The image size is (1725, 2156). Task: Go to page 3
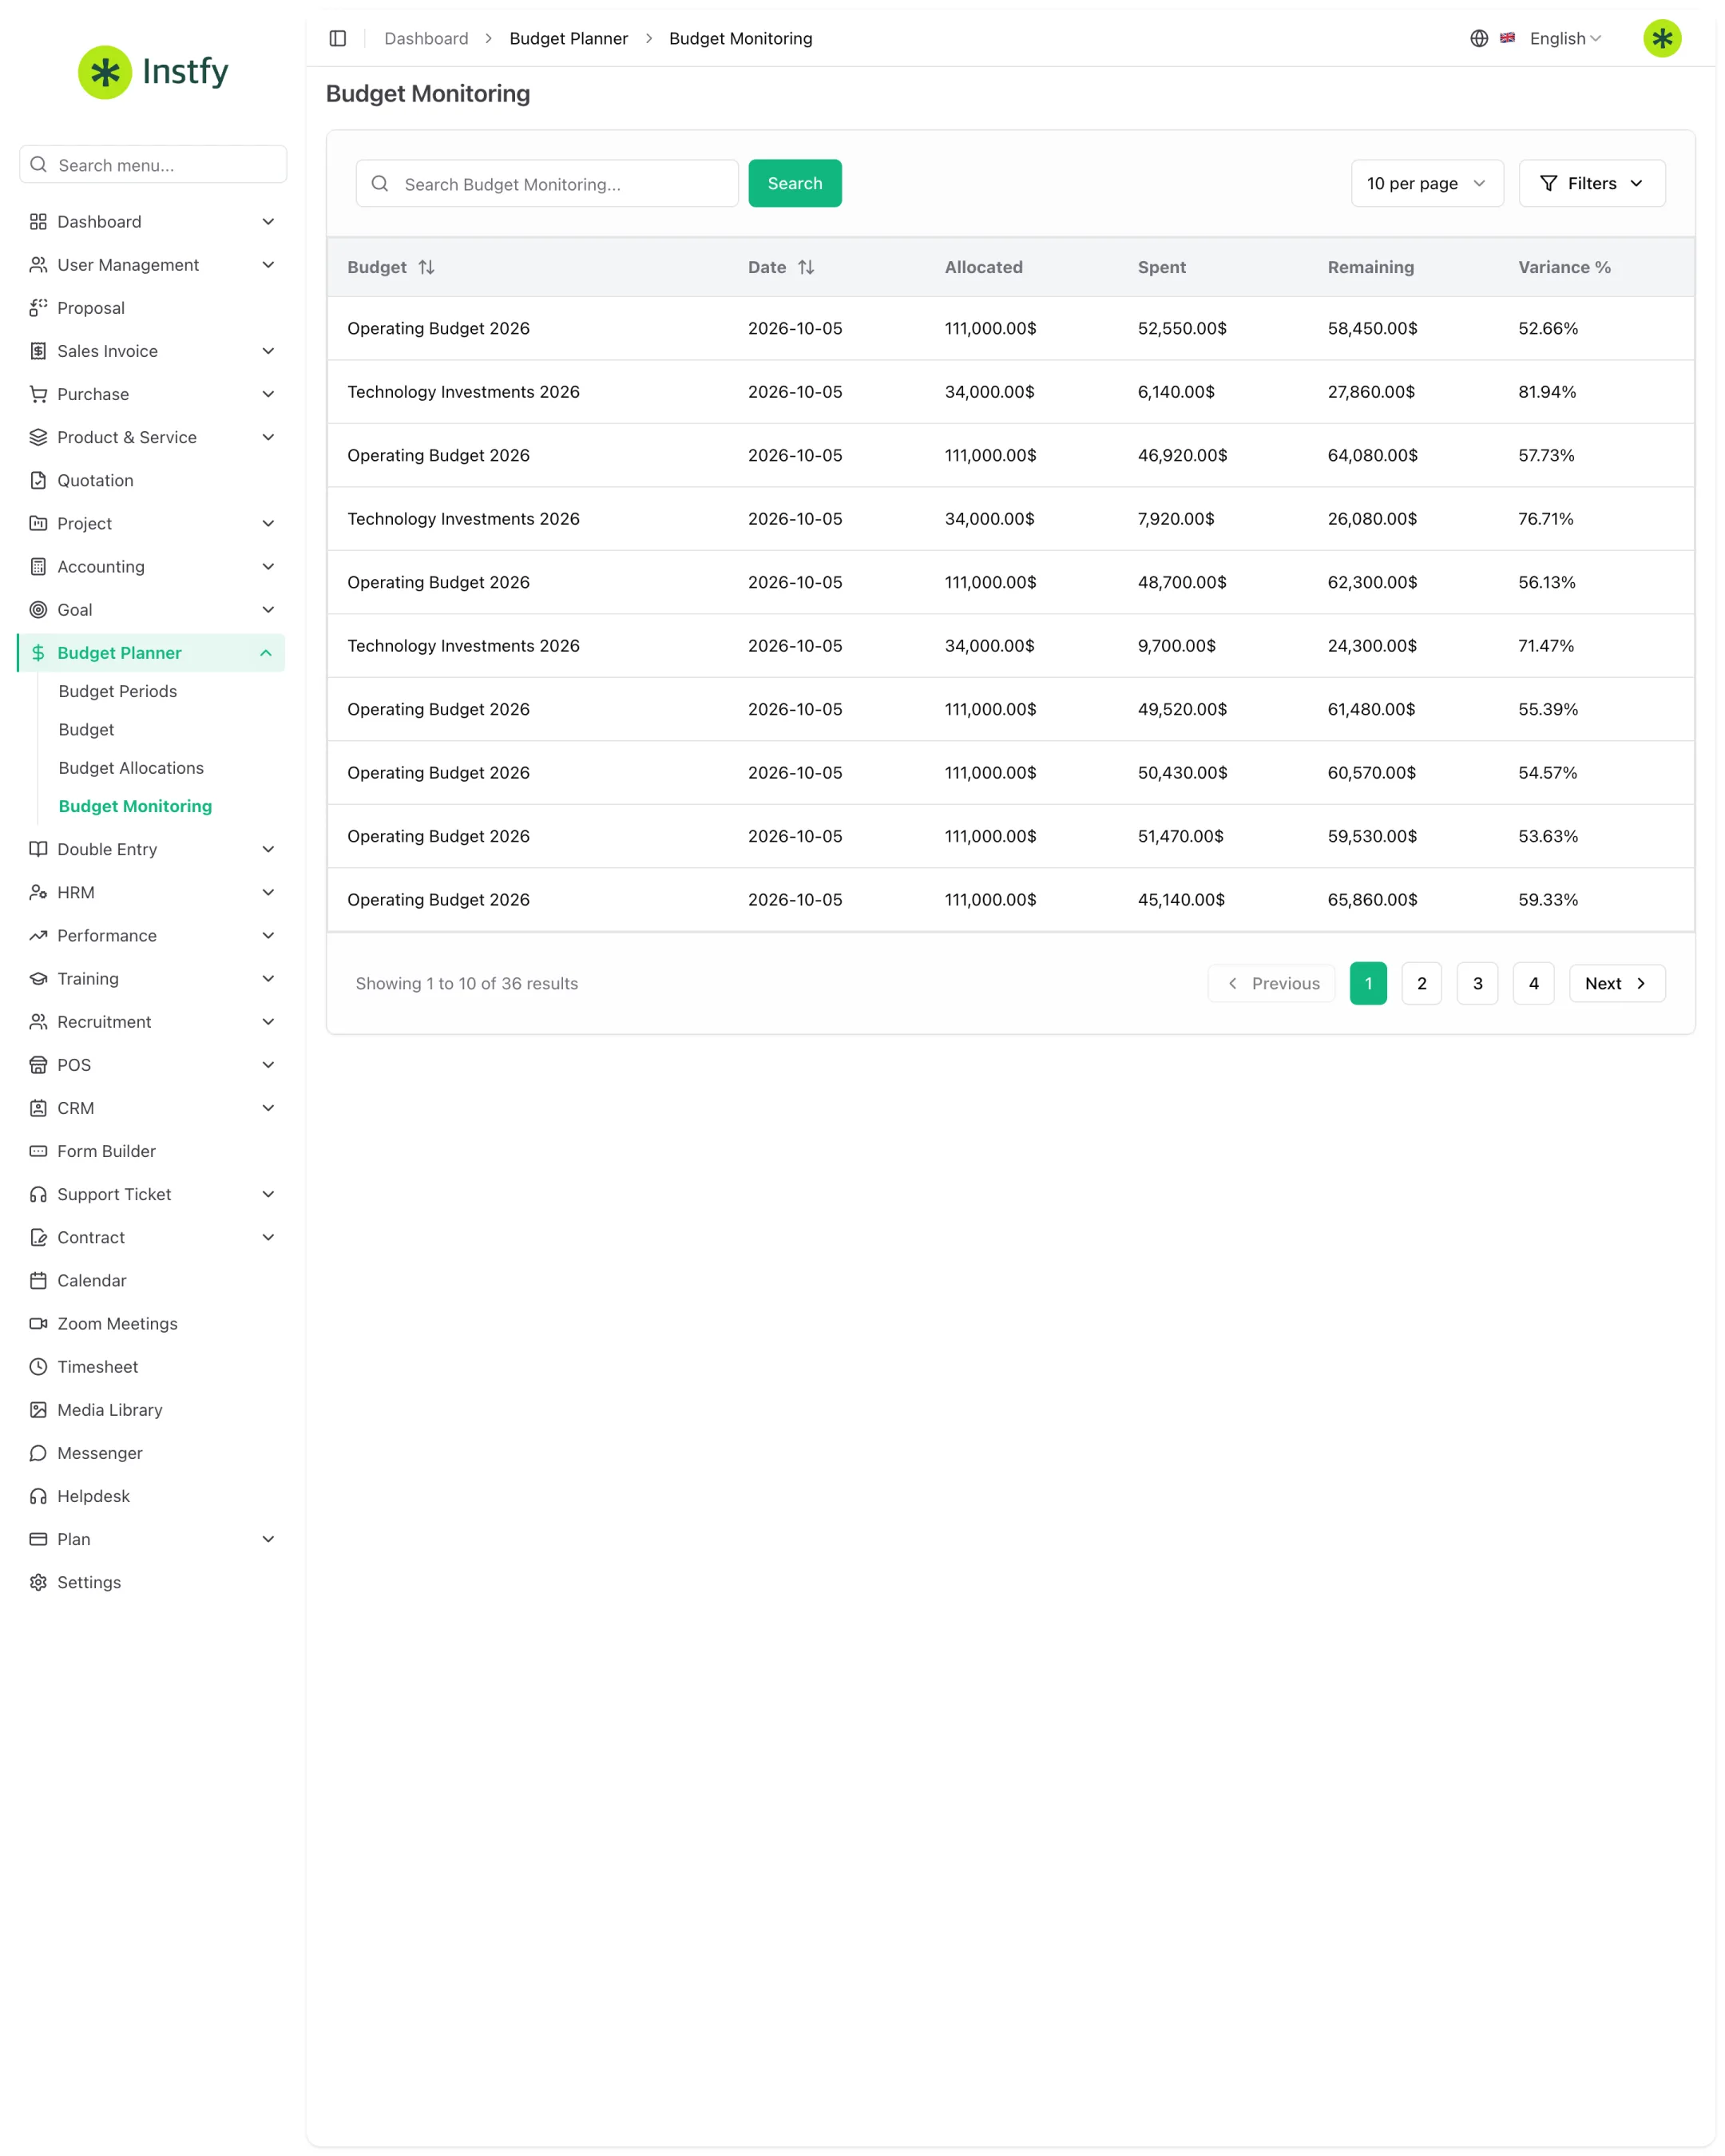[1477, 983]
